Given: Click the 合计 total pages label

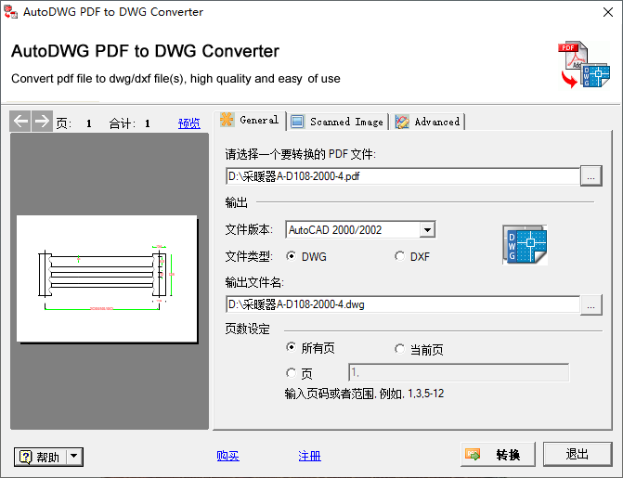Looking at the screenshot, I should click(x=123, y=123).
